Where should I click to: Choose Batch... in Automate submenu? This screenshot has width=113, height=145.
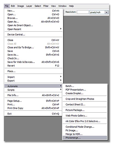pos(85,86)
